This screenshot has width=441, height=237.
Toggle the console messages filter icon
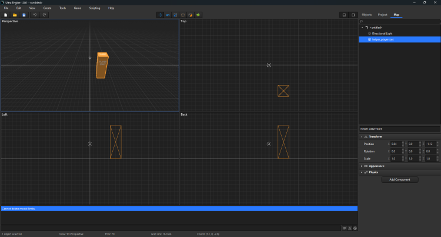point(344,228)
